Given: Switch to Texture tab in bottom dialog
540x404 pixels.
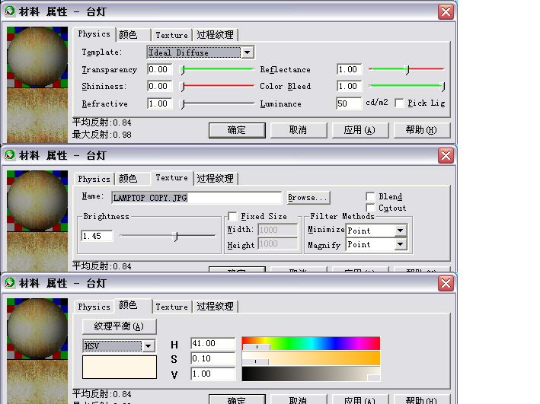Looking at the screenshot, I should [x=171, y=307].
